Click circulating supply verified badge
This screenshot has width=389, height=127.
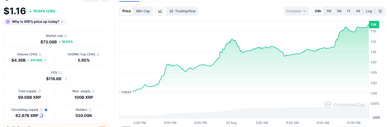pos(46,110)
